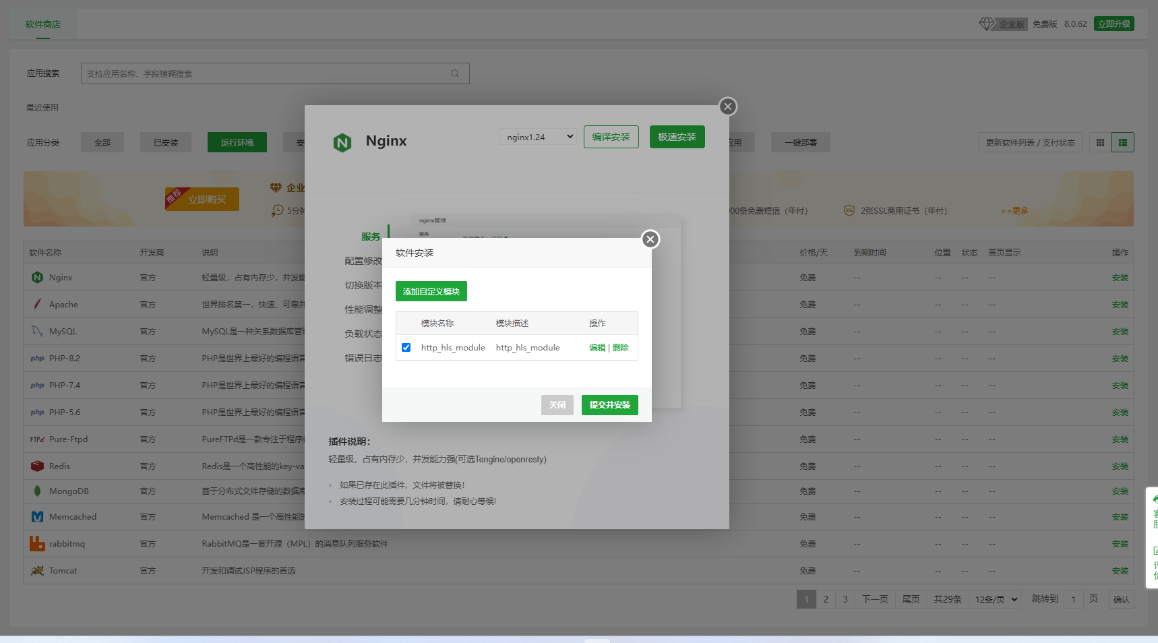Click PHP-8.2 php icon
Screen dimensions: 1158x643
tap(37, 358)
